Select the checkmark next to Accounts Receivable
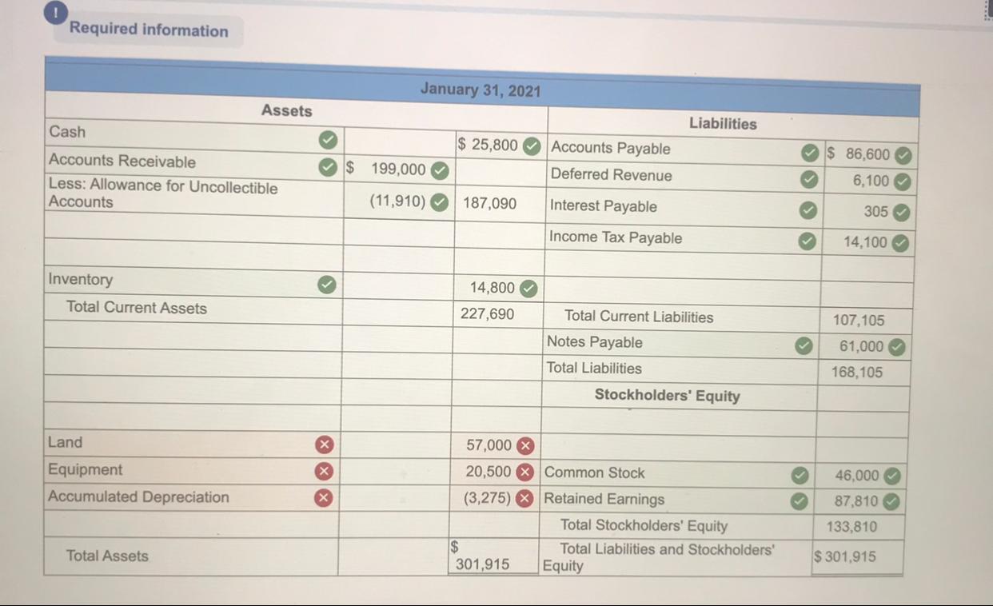The image size is (993, 606). click(327, 165)
